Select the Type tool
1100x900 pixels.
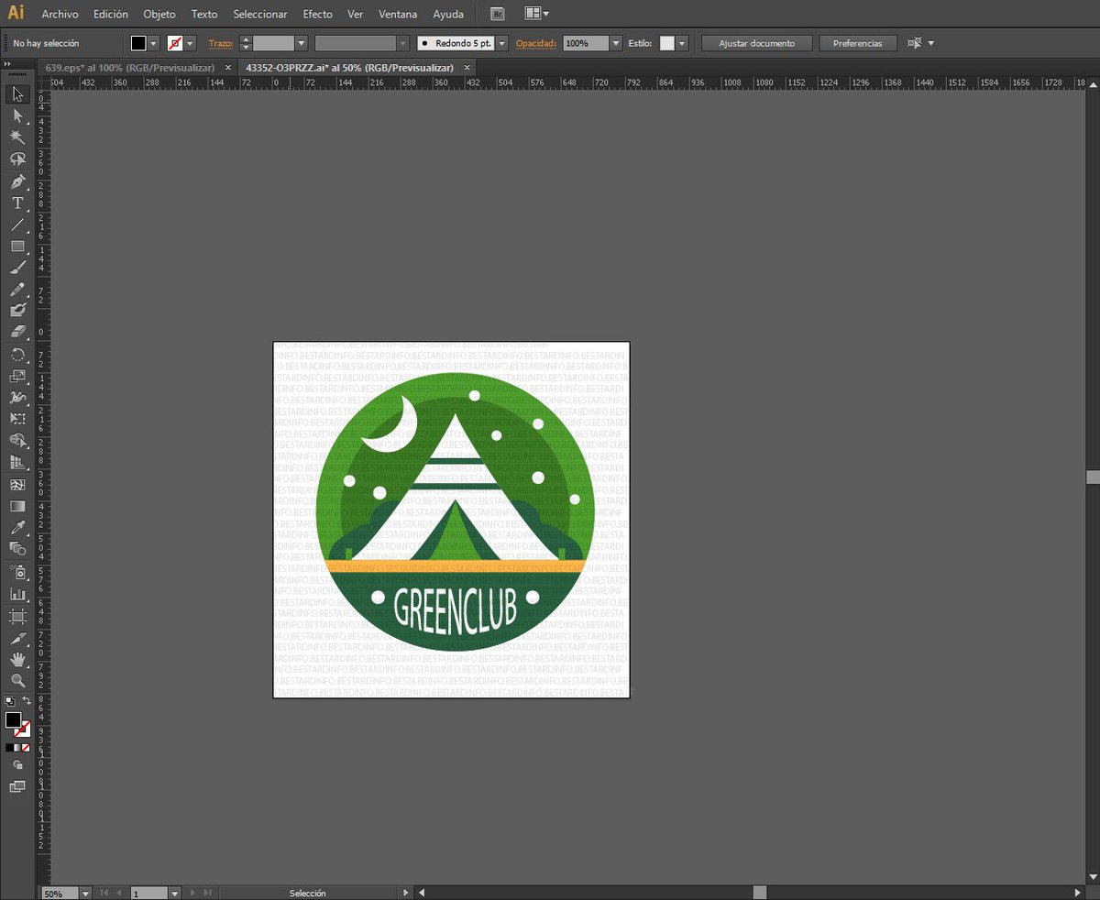tap(17, 203)
